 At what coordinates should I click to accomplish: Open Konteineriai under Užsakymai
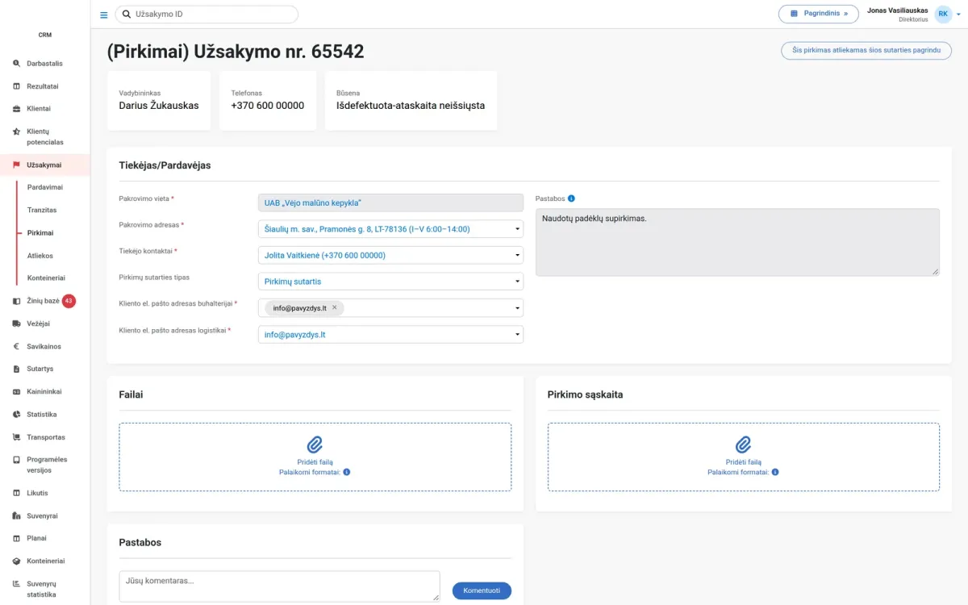click(x=46, y=278)
